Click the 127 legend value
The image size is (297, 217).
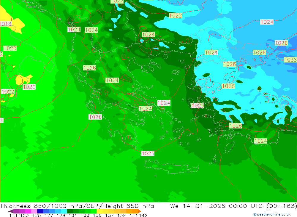[x=48, y=215]
